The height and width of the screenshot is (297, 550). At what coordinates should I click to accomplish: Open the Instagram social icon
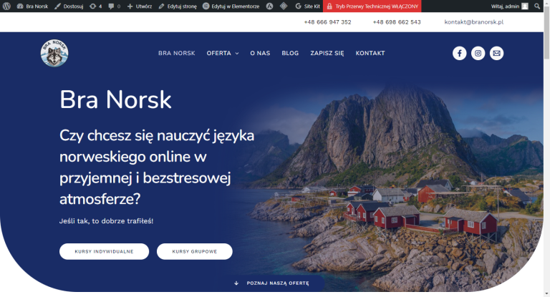pos(478,53)
